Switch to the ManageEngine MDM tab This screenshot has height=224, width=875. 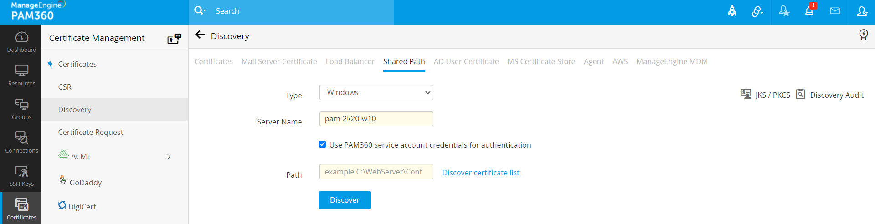pos(672,61)
